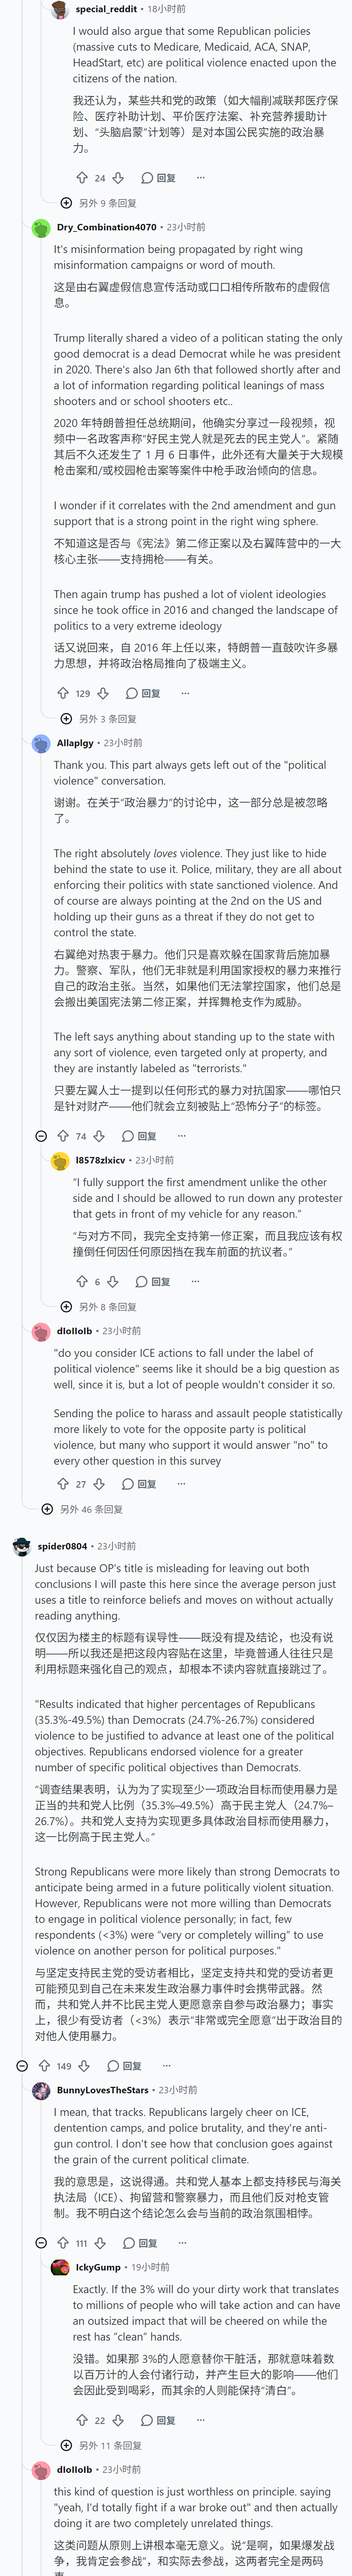Upvote special_reddit's comment with 24 votes
The image size is (352, 2576).
click(82, 178)
